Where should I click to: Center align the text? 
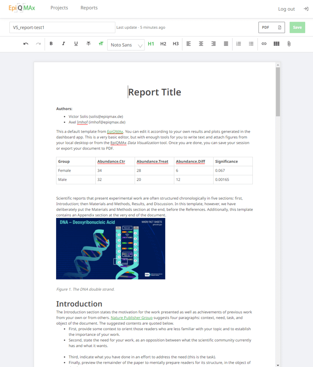pyautogui.click(x=201, y=44)
